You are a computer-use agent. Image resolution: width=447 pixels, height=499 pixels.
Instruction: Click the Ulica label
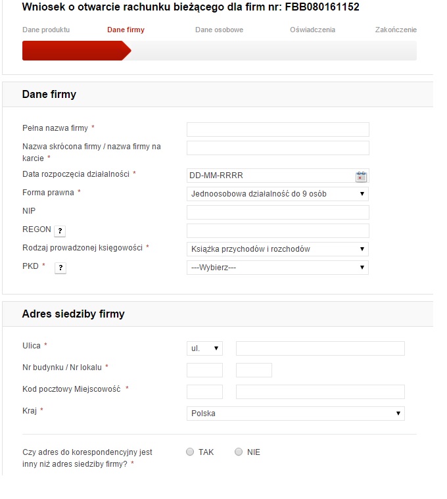32,346
